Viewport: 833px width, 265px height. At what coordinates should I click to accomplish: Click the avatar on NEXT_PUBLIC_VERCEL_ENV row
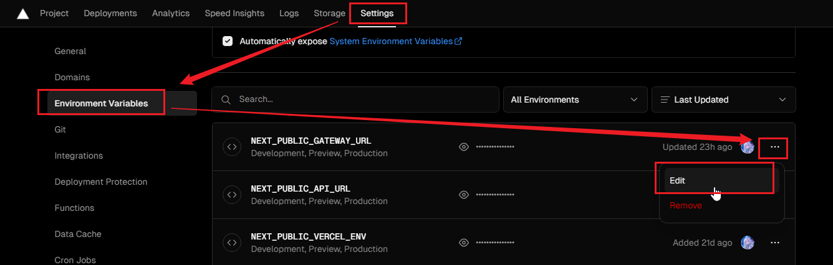point(748,243)
